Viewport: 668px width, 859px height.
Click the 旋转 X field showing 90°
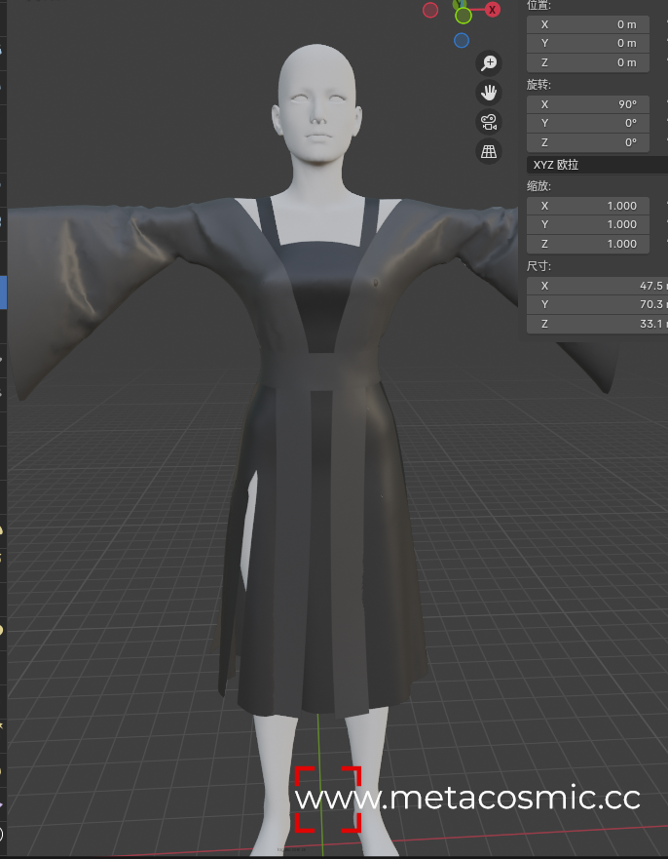point(588,104)
